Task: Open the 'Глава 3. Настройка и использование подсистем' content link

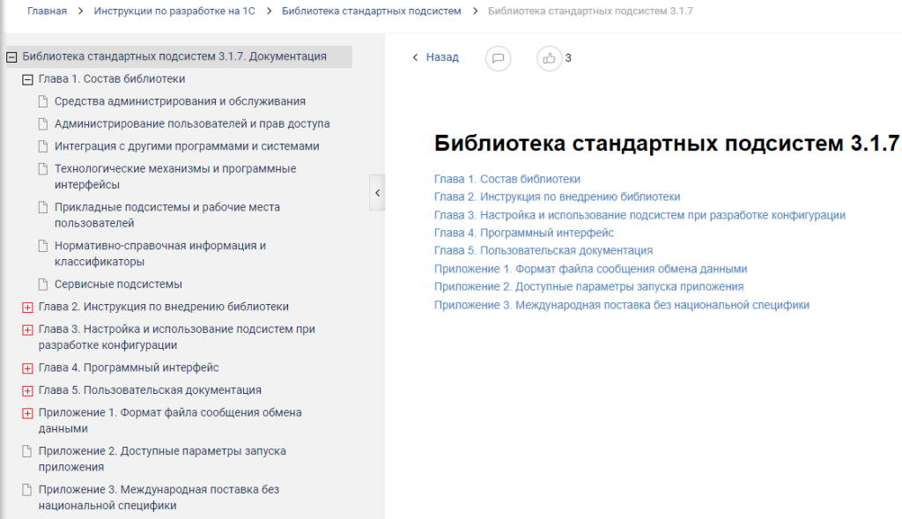Action: (x=640, y=215)
